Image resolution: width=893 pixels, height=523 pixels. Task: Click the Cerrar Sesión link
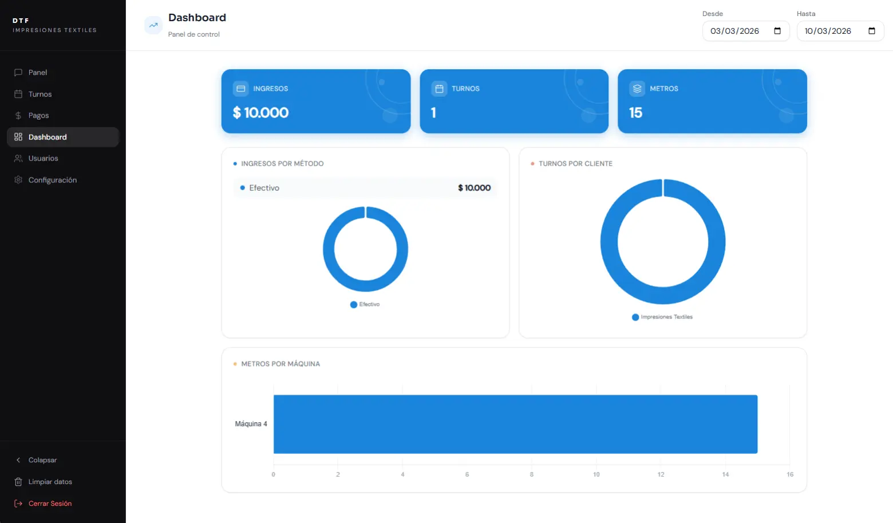[x=50, y=504]
